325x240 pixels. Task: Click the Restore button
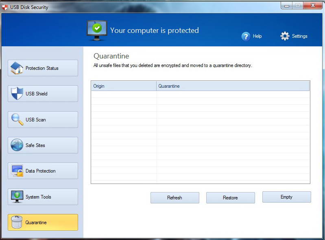tap(231, 198)
